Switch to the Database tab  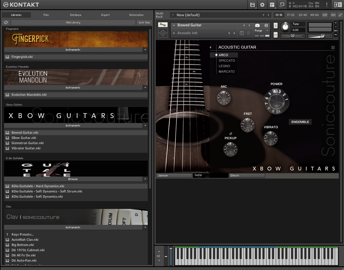click(76, 15)
